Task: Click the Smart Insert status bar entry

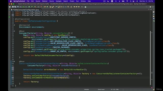Action: click(x=101, y=89)
